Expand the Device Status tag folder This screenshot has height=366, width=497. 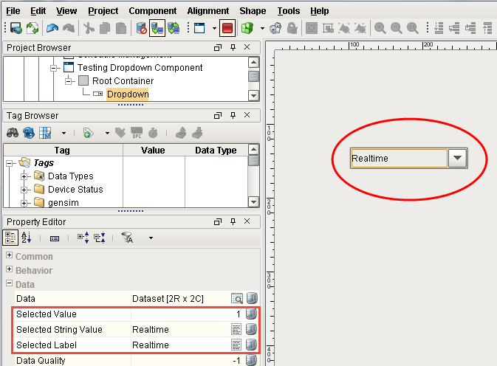24,190
